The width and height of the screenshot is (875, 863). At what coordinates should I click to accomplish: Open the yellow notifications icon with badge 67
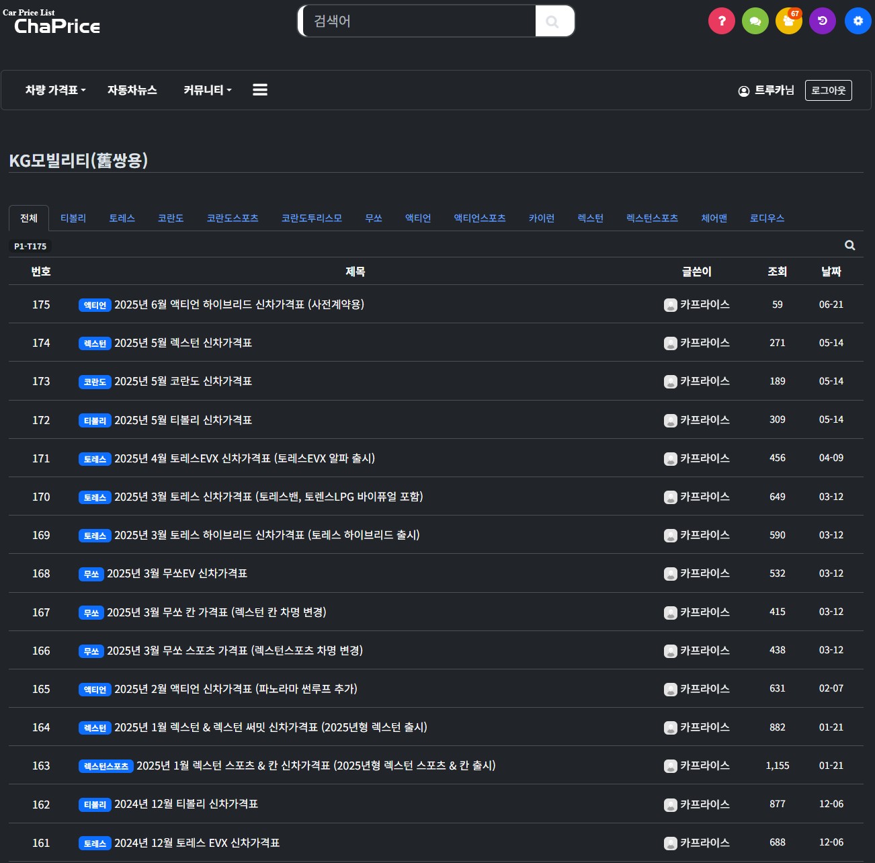789,21
